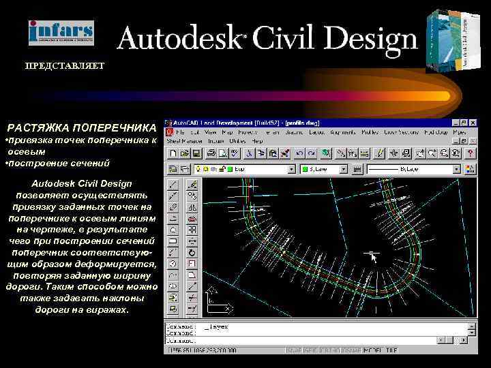Open the Cross Sections menu

401,132
